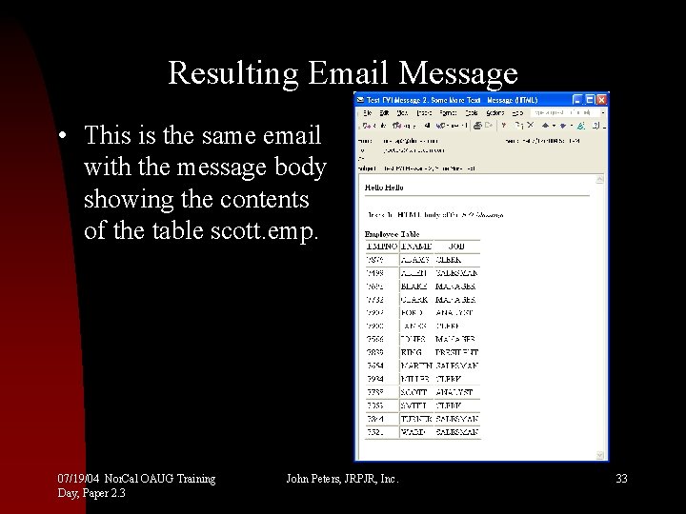Click the Move to Folder icon
The height and width of the screenshot is (514, 686).
[519, 126]
